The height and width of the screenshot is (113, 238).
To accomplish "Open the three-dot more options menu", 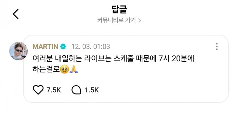I will point(217,46).
